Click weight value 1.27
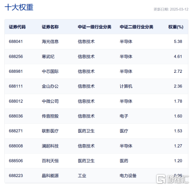This screenshot has height=187, width=192. (x=178, y=146)
